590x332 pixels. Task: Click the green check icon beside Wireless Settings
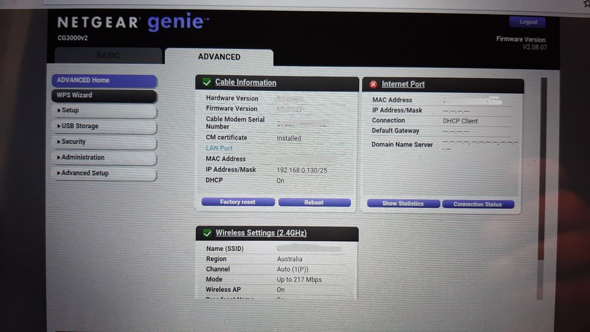(x=207, y=233)
